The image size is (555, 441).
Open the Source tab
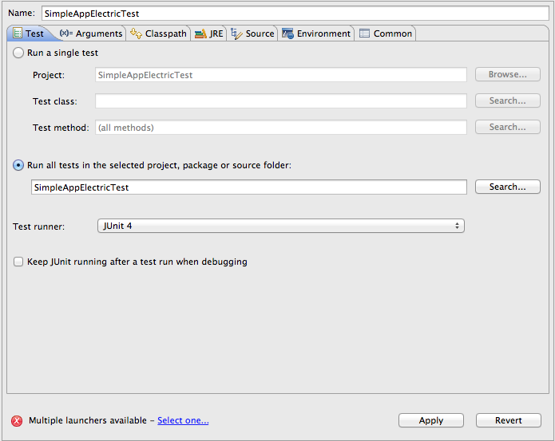[x=252, y=33]
